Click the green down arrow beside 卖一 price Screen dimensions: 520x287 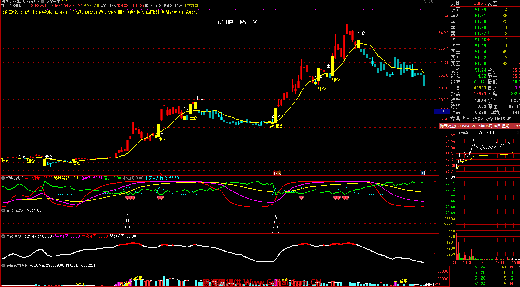(488, 33)
